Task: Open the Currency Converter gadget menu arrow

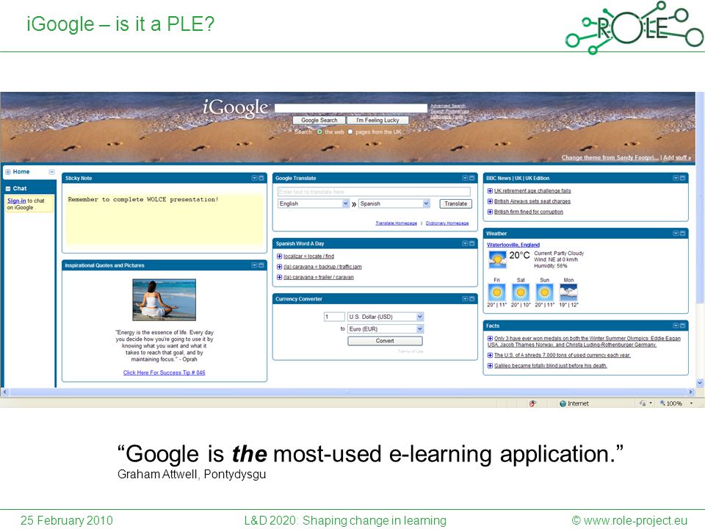Action: click(x=466, y=299)
